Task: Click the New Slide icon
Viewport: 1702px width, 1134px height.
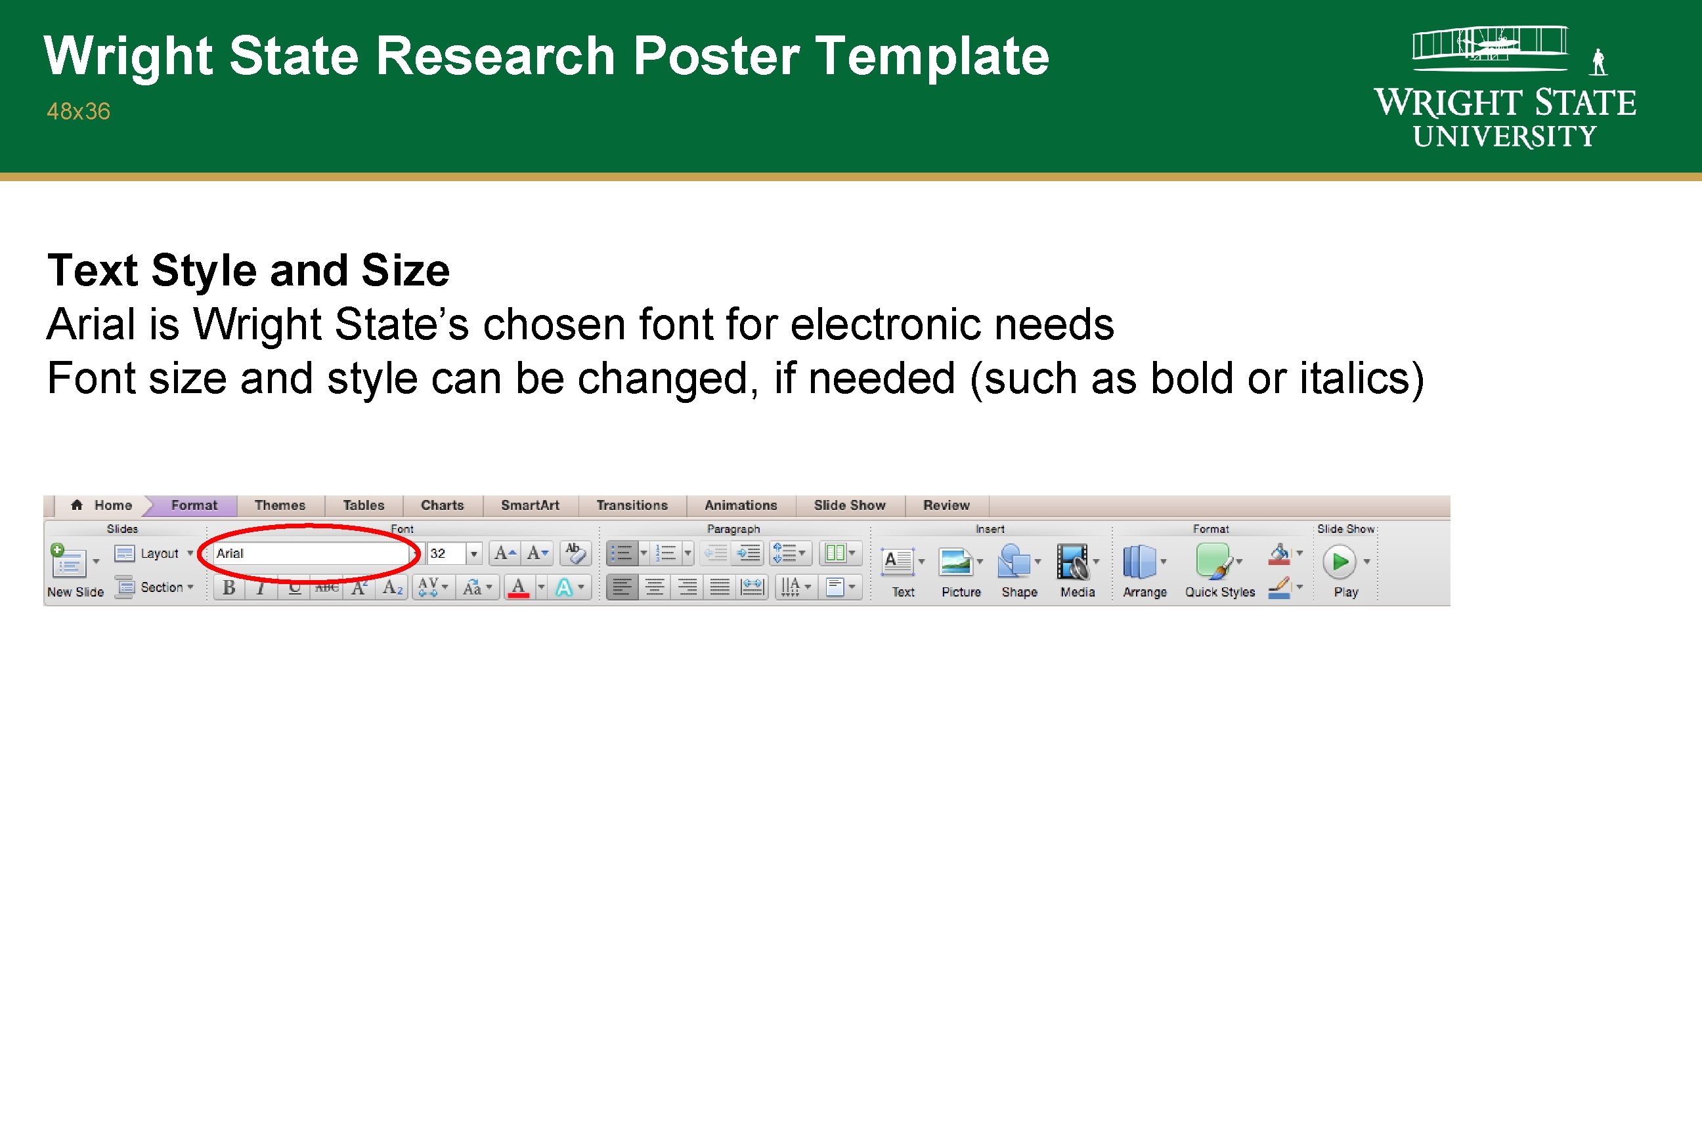Action: [68, 560]
